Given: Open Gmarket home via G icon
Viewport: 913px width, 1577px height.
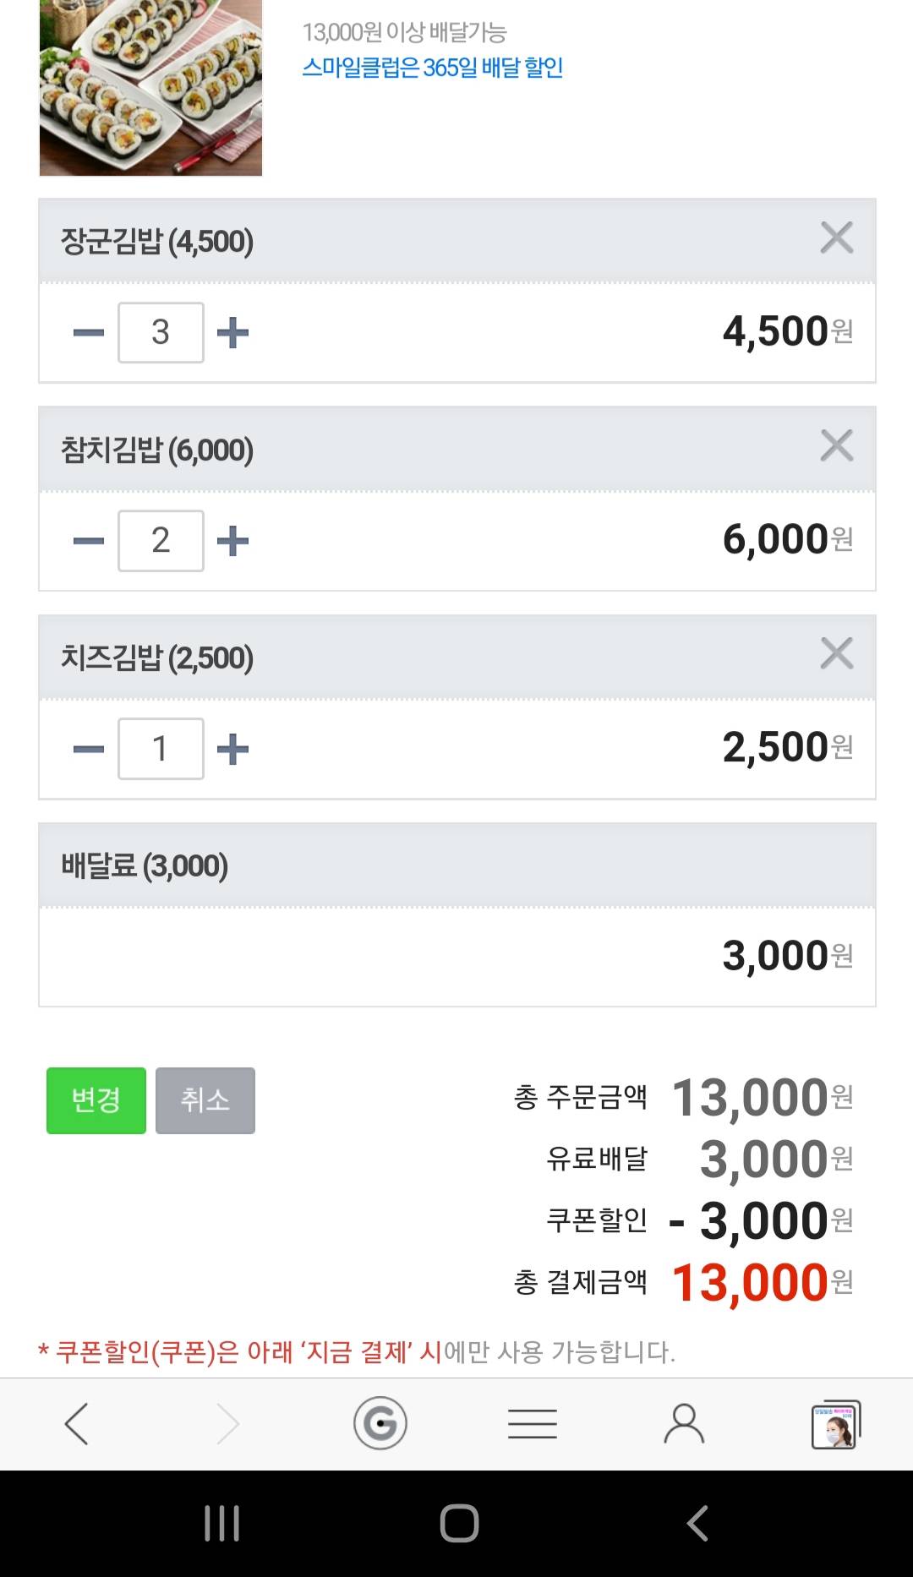Looking at the screenshot, I should coord(380,1424).
